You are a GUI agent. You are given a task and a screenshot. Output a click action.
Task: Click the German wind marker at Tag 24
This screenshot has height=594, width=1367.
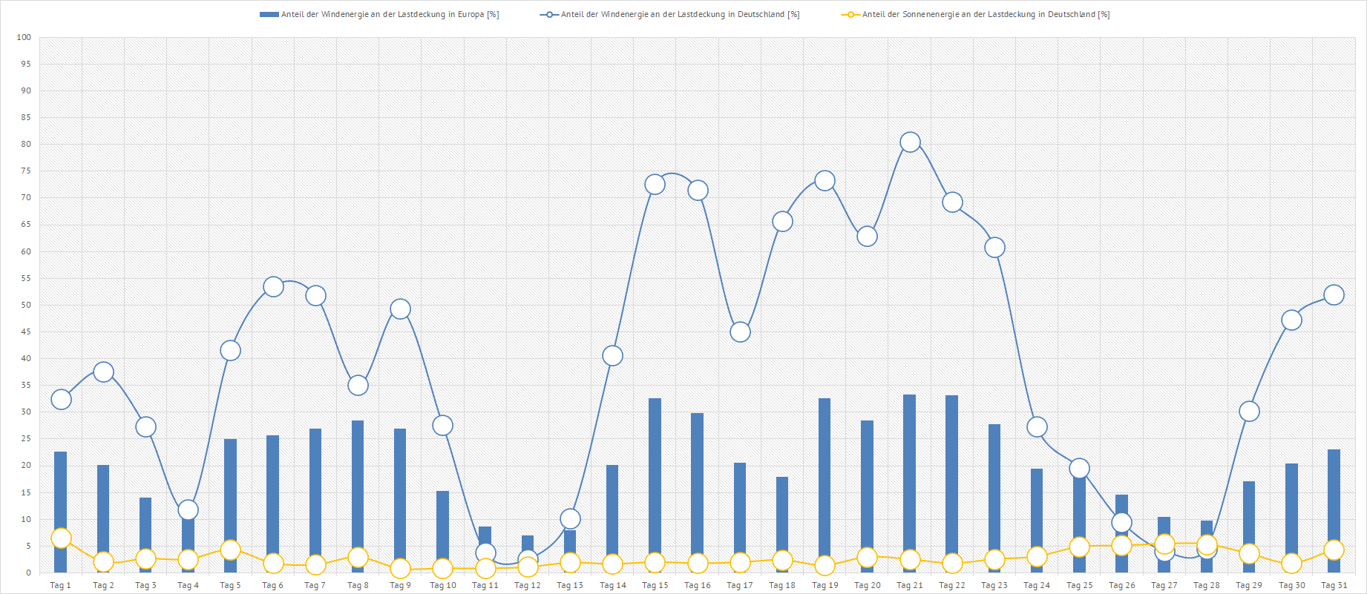tap(1037, 427)
